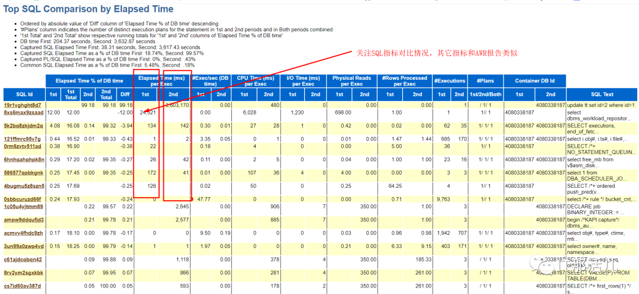Open SQL Id link ampw9ddqufjd3

[x=24, y=220]
